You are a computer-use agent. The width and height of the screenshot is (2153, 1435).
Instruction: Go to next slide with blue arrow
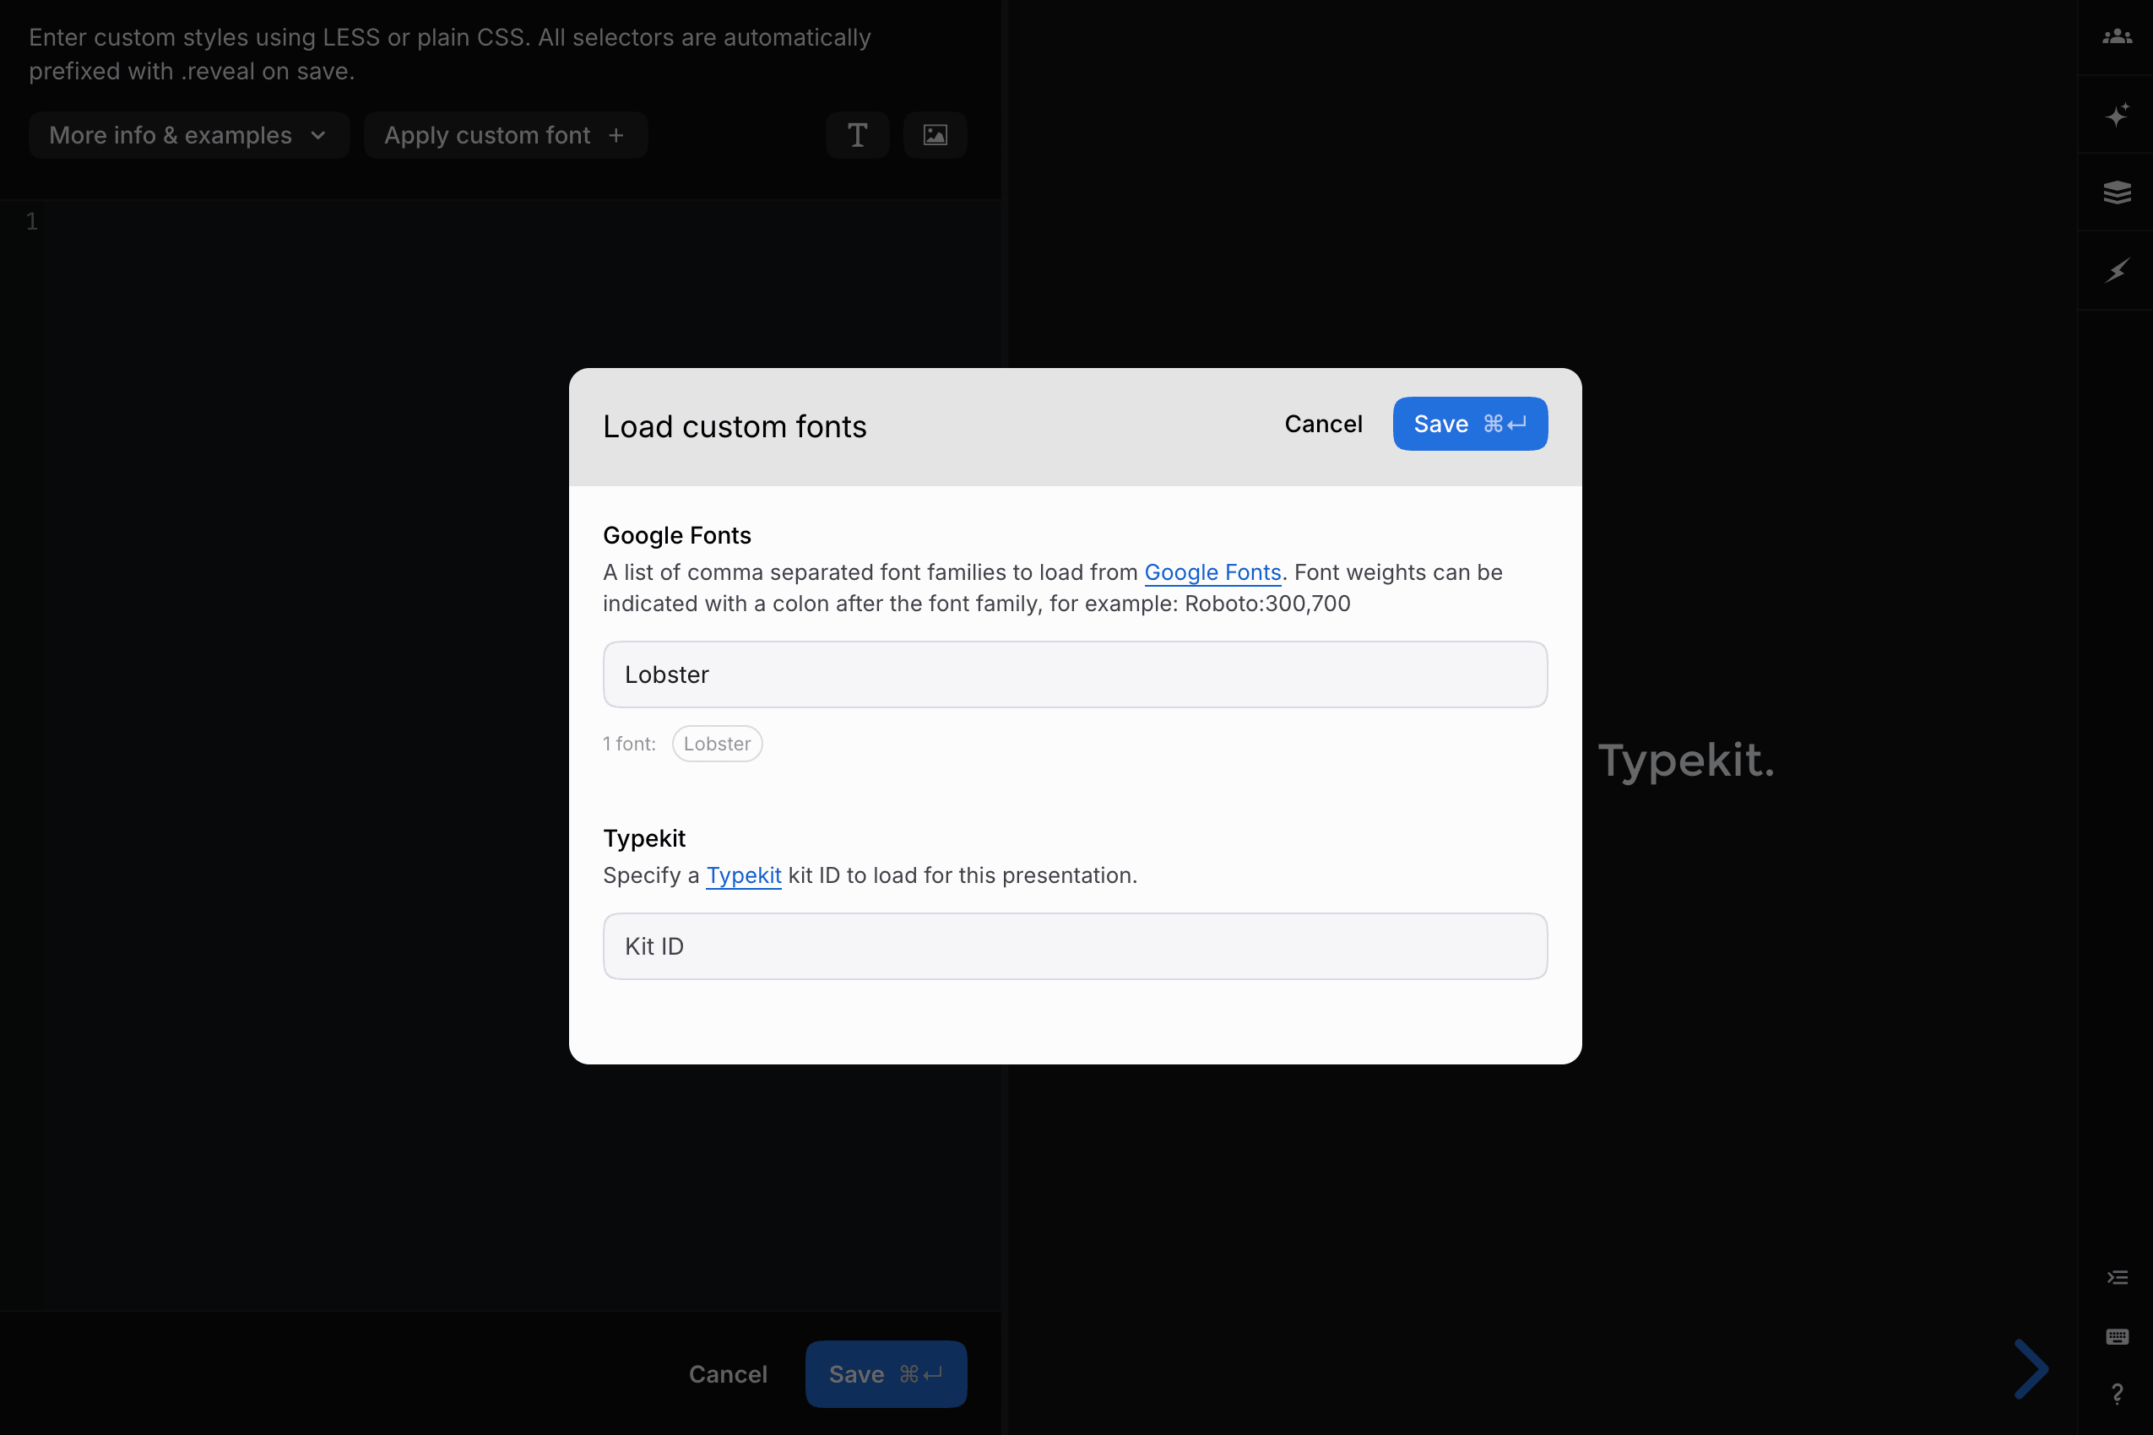[2031, 1369]
